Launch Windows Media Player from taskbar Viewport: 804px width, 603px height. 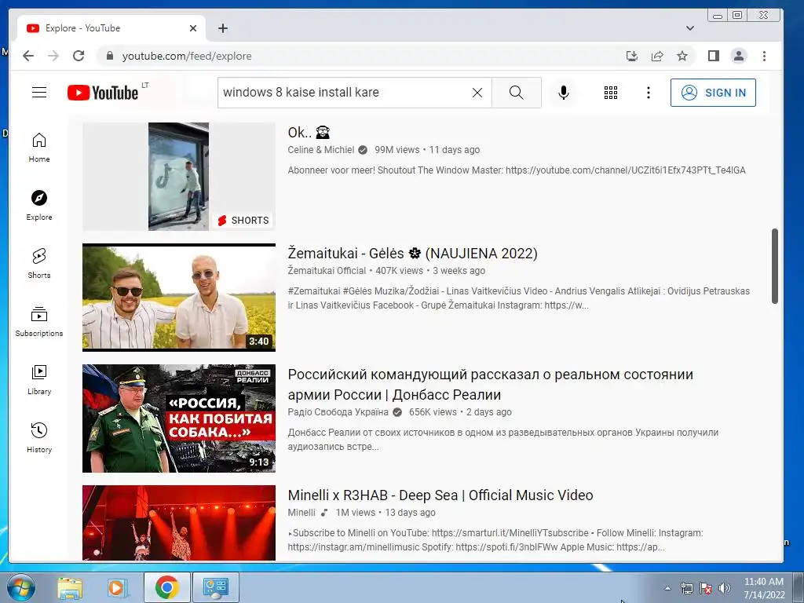118,587
